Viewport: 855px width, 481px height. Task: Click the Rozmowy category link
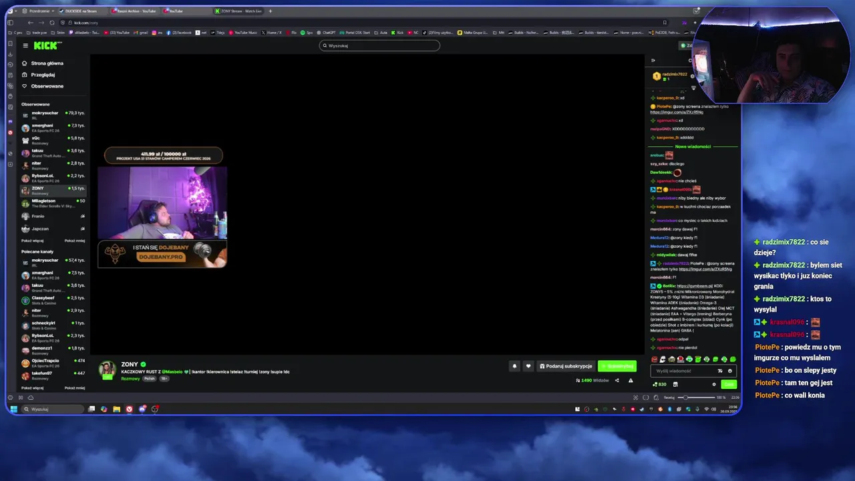coord(130,379)
